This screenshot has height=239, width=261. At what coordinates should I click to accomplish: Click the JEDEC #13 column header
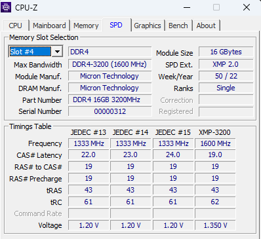tap(89, 132)
